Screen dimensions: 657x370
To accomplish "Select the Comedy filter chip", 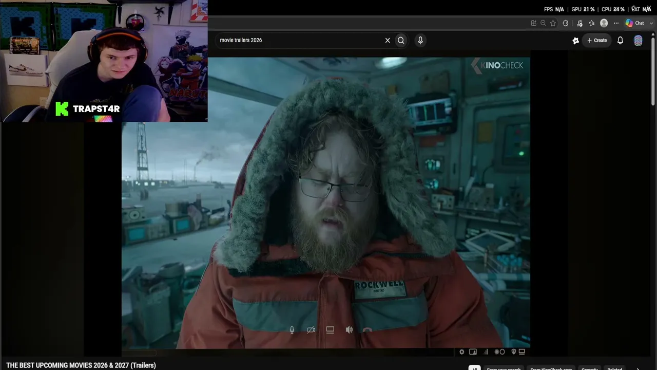I will tap(590, 368).
